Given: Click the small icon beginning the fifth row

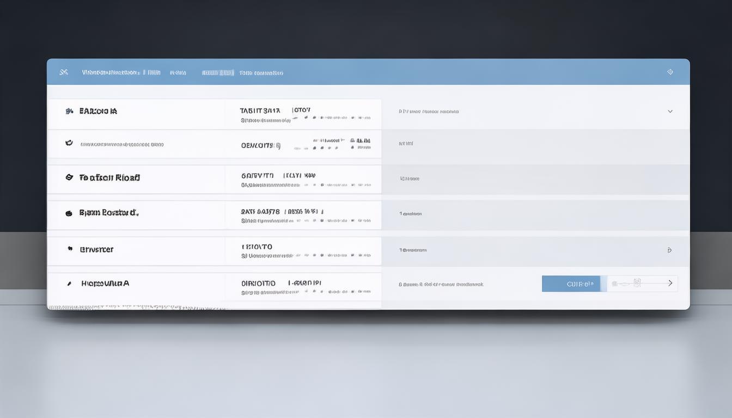Looking at the screenshot, I should 70,249.
